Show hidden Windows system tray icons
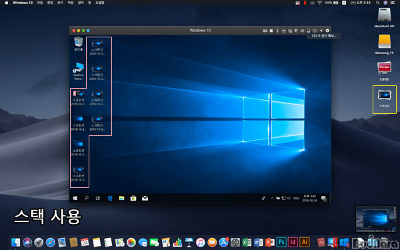The width and height of the screenshot is (400, 250). pyautogui.click(x=272, y=198)
